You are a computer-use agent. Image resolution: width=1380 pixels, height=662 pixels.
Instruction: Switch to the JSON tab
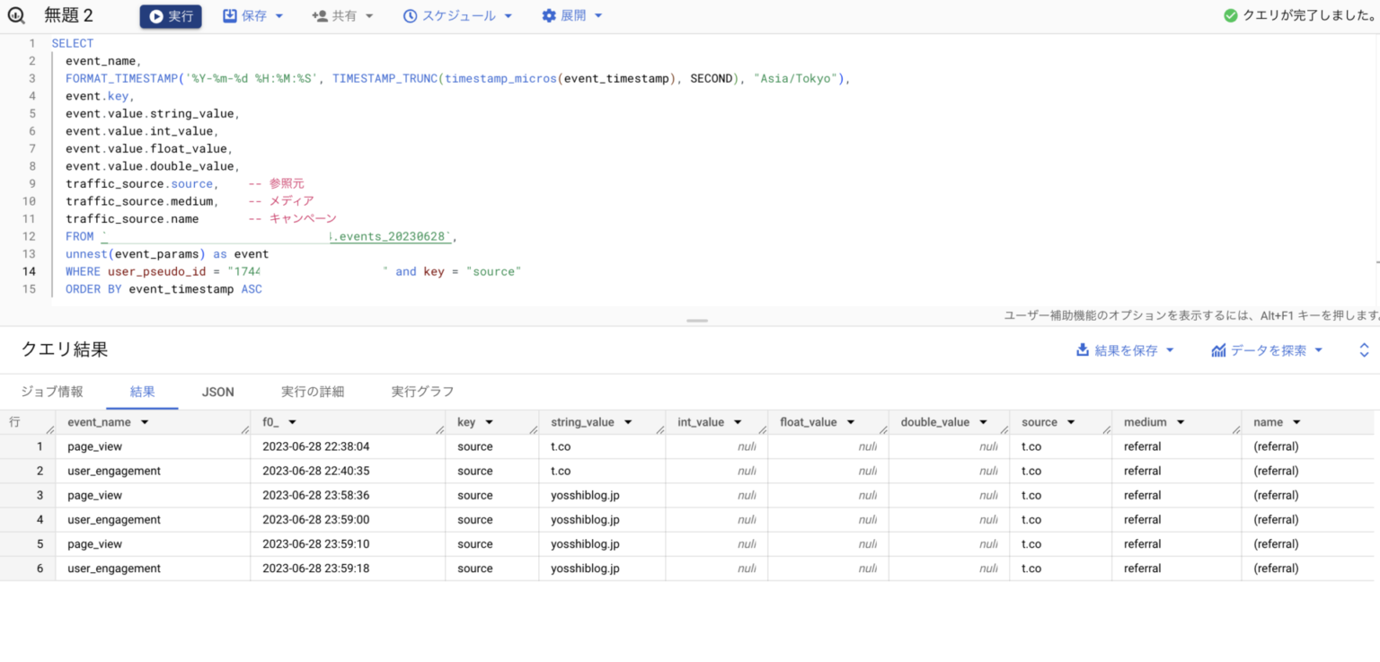217,392
